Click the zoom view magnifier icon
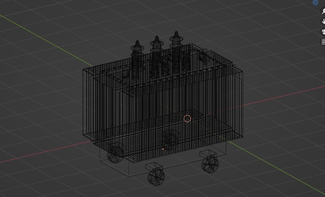The image size is (325, 197). pos(323,11)
